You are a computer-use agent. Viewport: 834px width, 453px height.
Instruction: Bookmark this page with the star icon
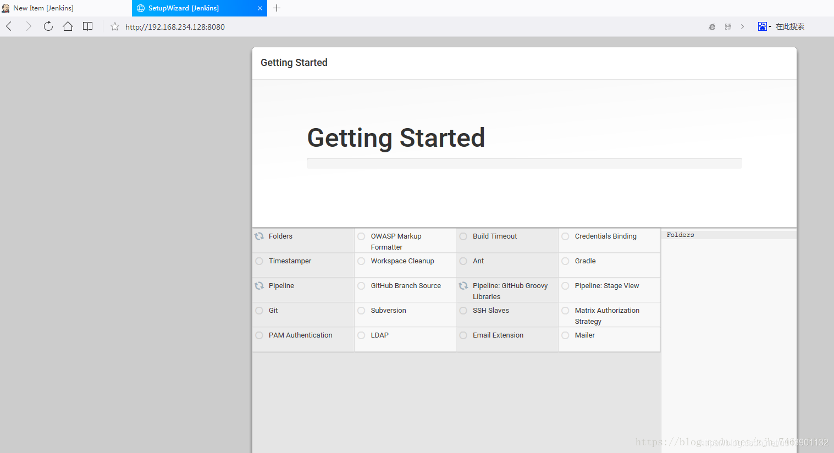(115, 26)
